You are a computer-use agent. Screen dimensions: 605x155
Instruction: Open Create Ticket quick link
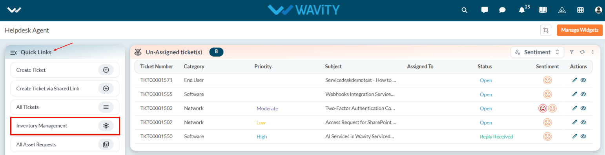pos(65,70)
